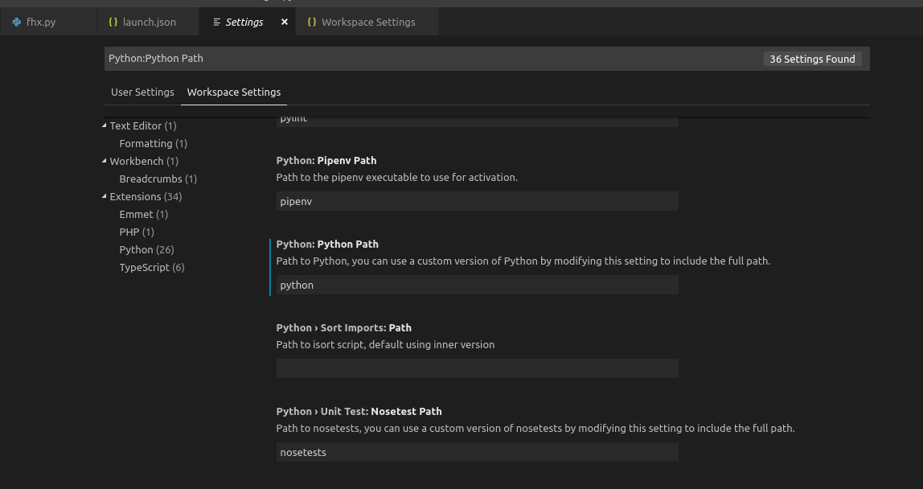The height and width of the screenshot is (489, 923).
Task: Close the Settings editor tab
Action: click(x=285, y=23)
